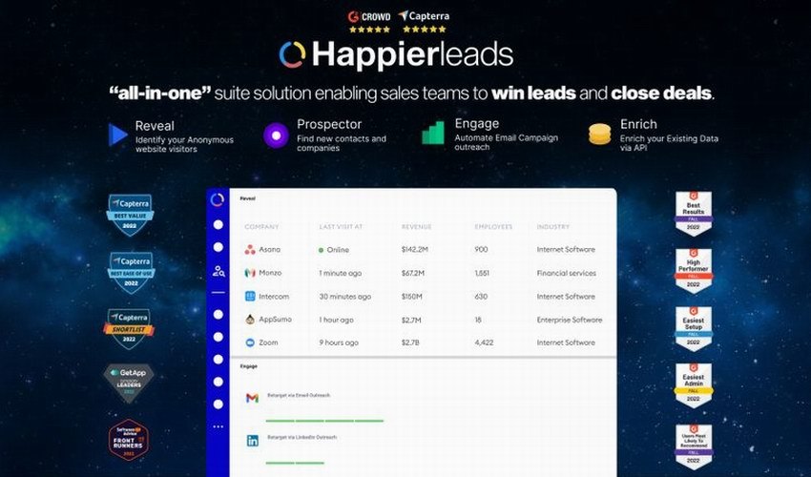This screenshot has height=477, width=811.
Task: Click the LinkedIn outreach green progress bar
Action: [x=295, y=463]
